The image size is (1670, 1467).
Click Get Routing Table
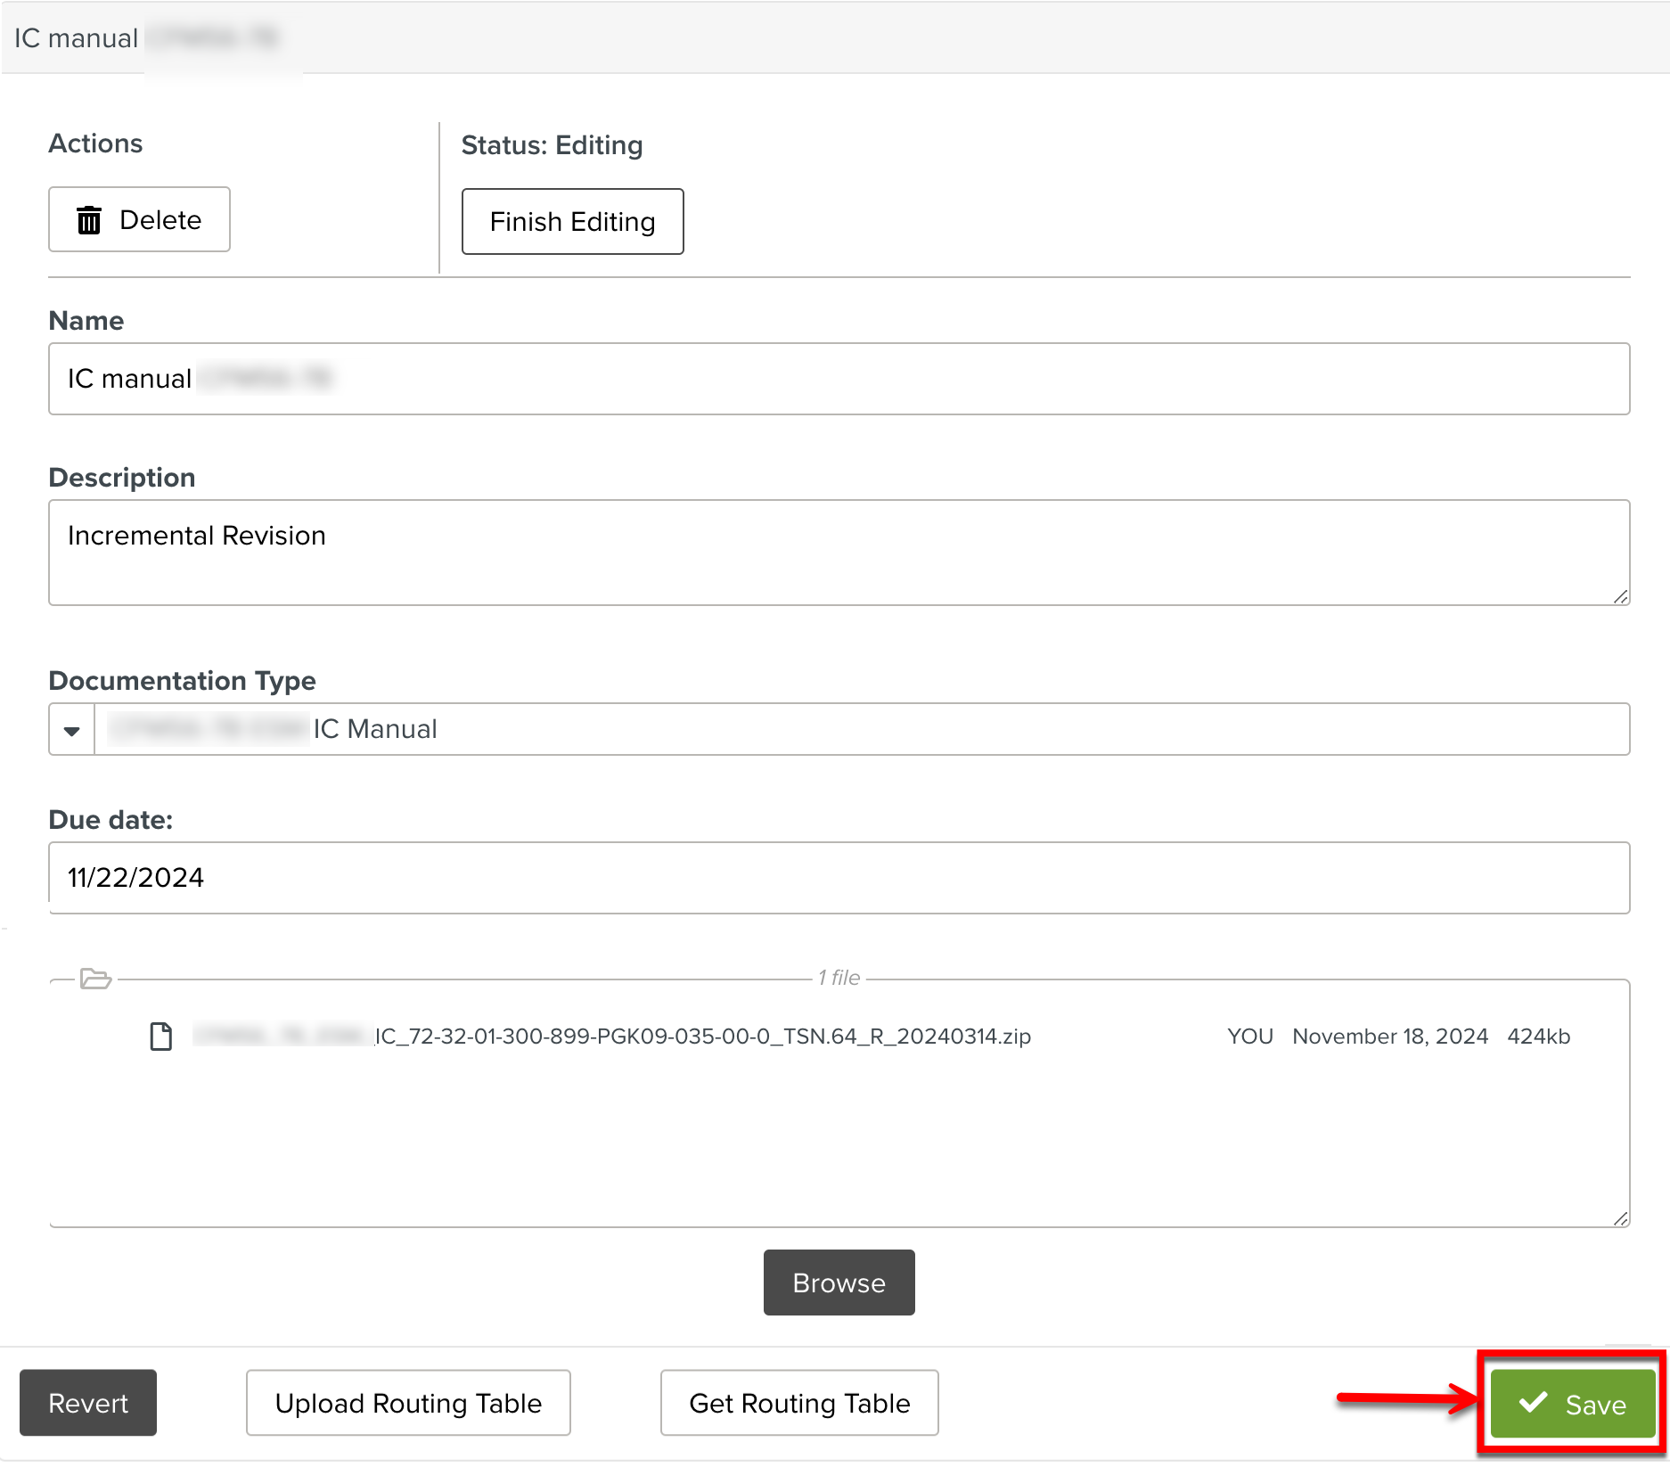click(x=799, y=1403)
